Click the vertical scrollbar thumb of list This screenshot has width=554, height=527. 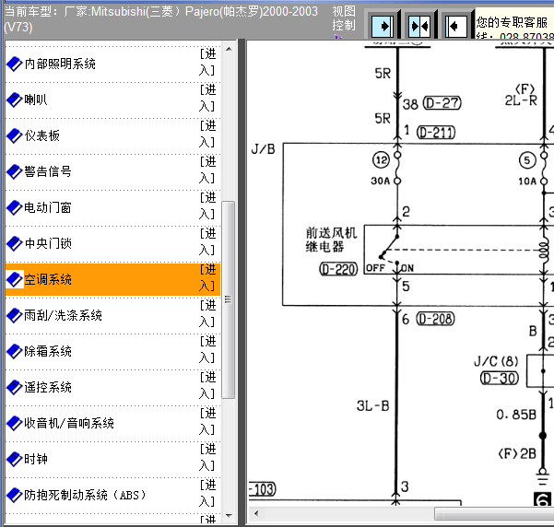(x=229, y=299)
